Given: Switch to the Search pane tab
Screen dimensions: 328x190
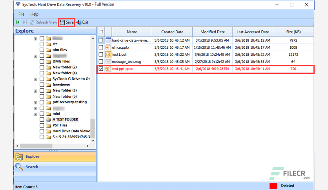Looking at the screenshot, I should pyautogui.click(x=55, y=167).
